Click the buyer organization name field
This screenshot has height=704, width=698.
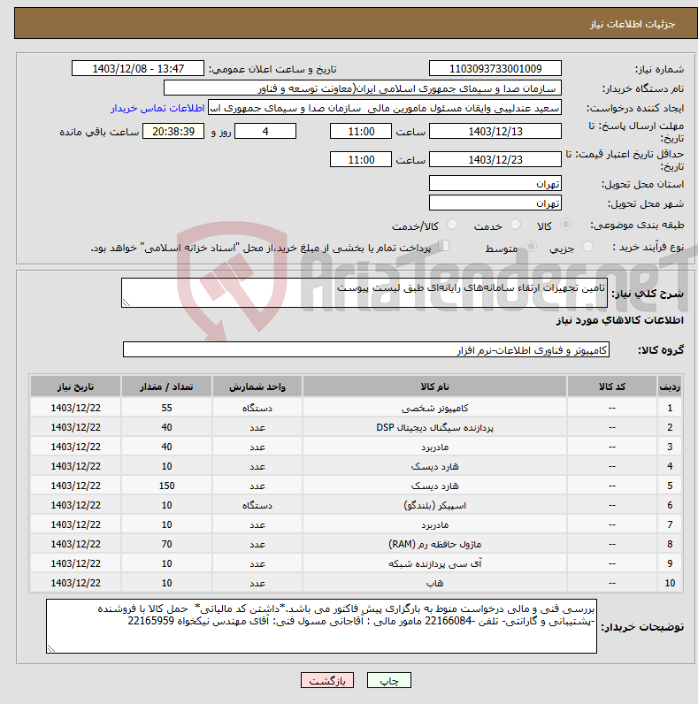363,88
